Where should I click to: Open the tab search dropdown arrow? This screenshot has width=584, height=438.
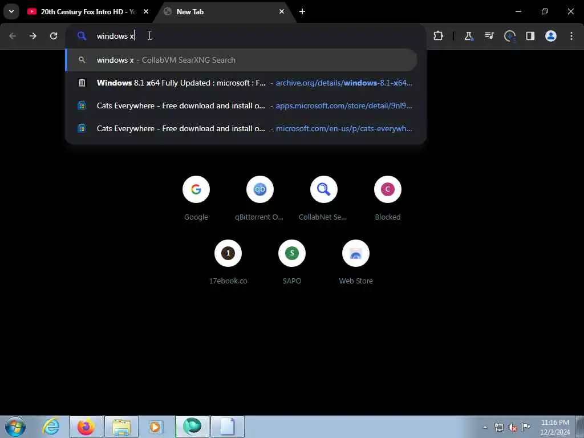tap(11, 11)
